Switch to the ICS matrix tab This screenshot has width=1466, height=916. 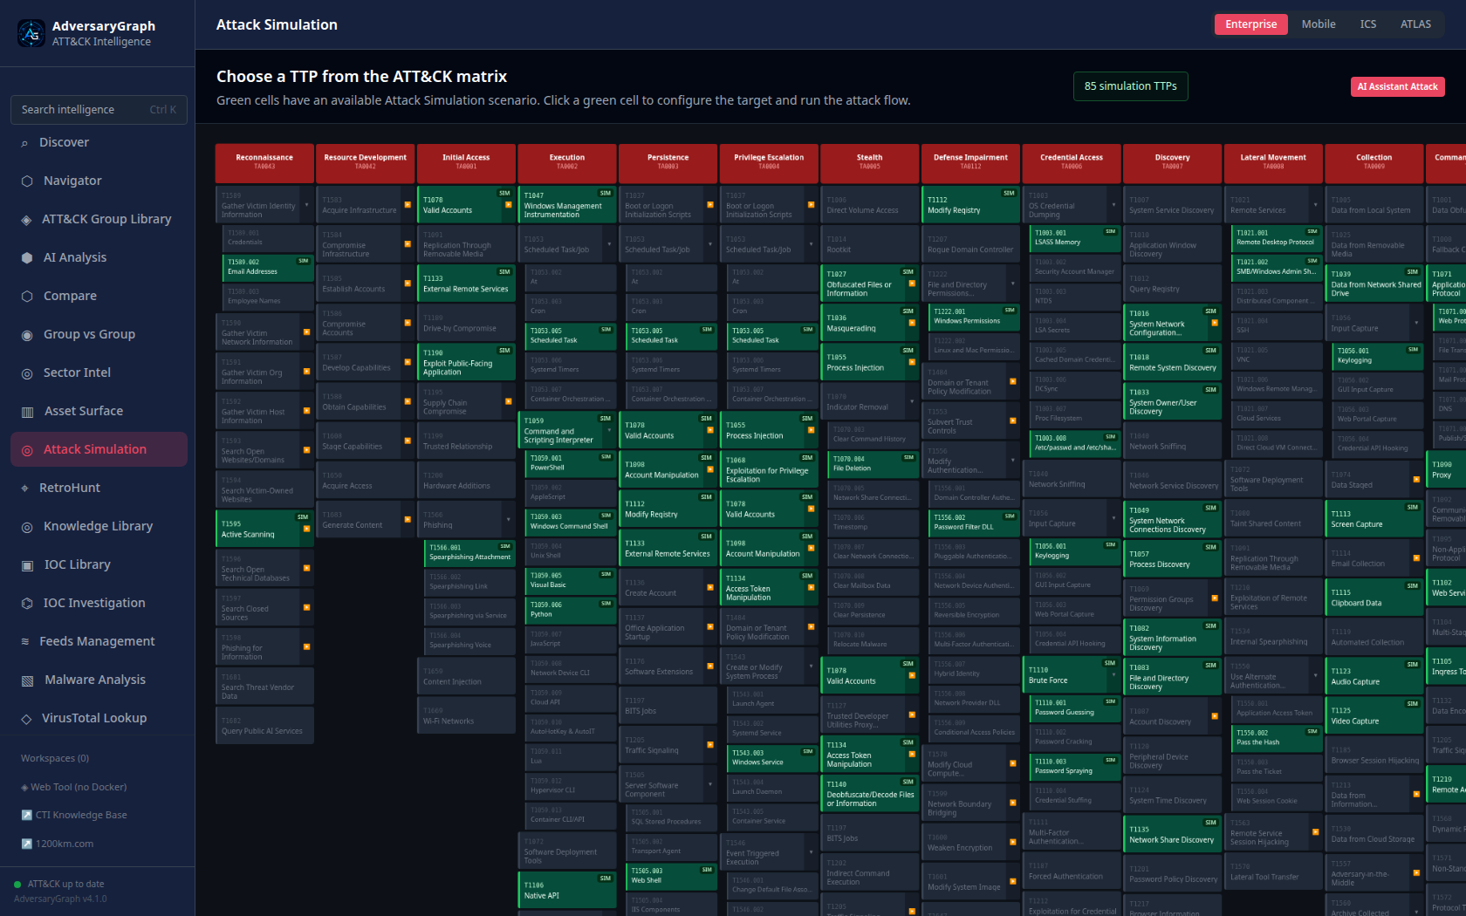[x=1368, y=24]
